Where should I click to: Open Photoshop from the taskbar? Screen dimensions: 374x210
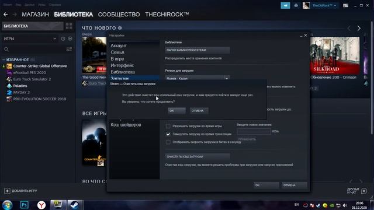pos(25,205)
